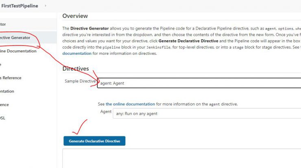Expand the breadcrumb arrow after FirstTestPipeline
Image resolution: width=301 pixels, height=168 pixels.
point(46,6)
